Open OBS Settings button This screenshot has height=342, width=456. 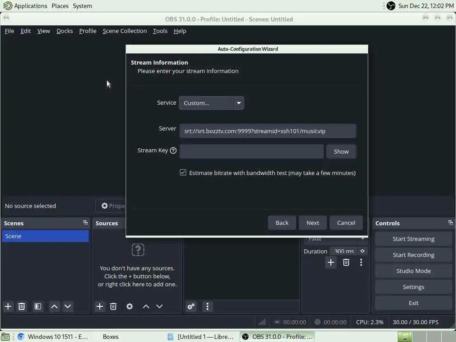(x=413, y=287)
